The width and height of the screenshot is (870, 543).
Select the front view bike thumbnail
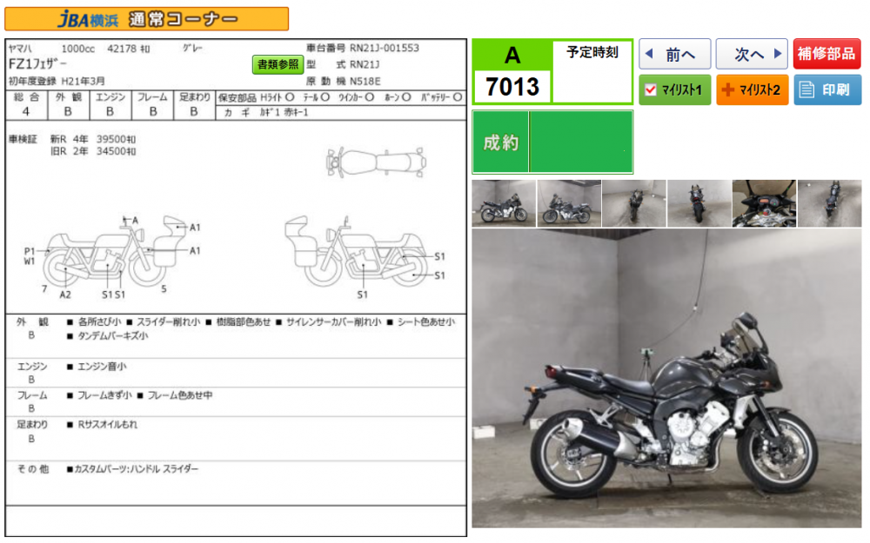click(x=634, y=203)
